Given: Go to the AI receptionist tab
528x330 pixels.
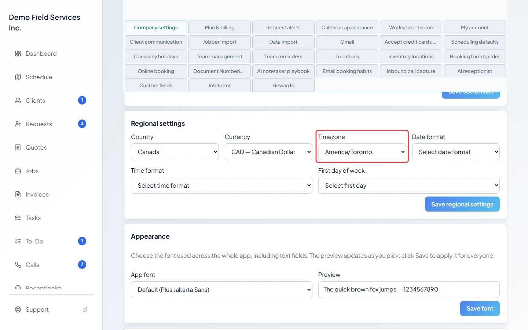Looking at the screenshot, I should [x=475, y=71].
